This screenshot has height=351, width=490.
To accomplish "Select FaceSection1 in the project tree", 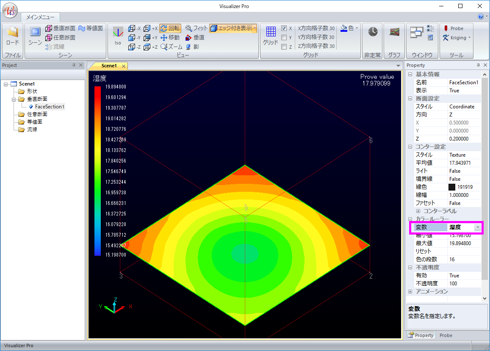I will [50, 107].
